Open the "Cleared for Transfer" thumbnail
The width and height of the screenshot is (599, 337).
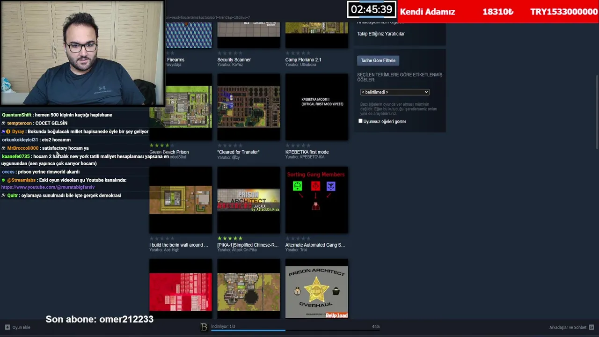[248, 107]
